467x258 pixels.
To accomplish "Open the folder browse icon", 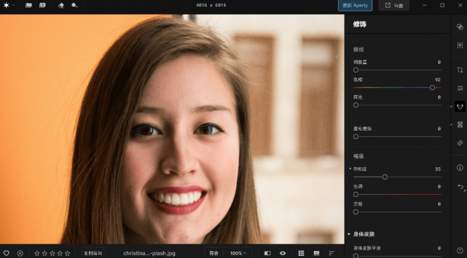I will (x=29, y=6).
